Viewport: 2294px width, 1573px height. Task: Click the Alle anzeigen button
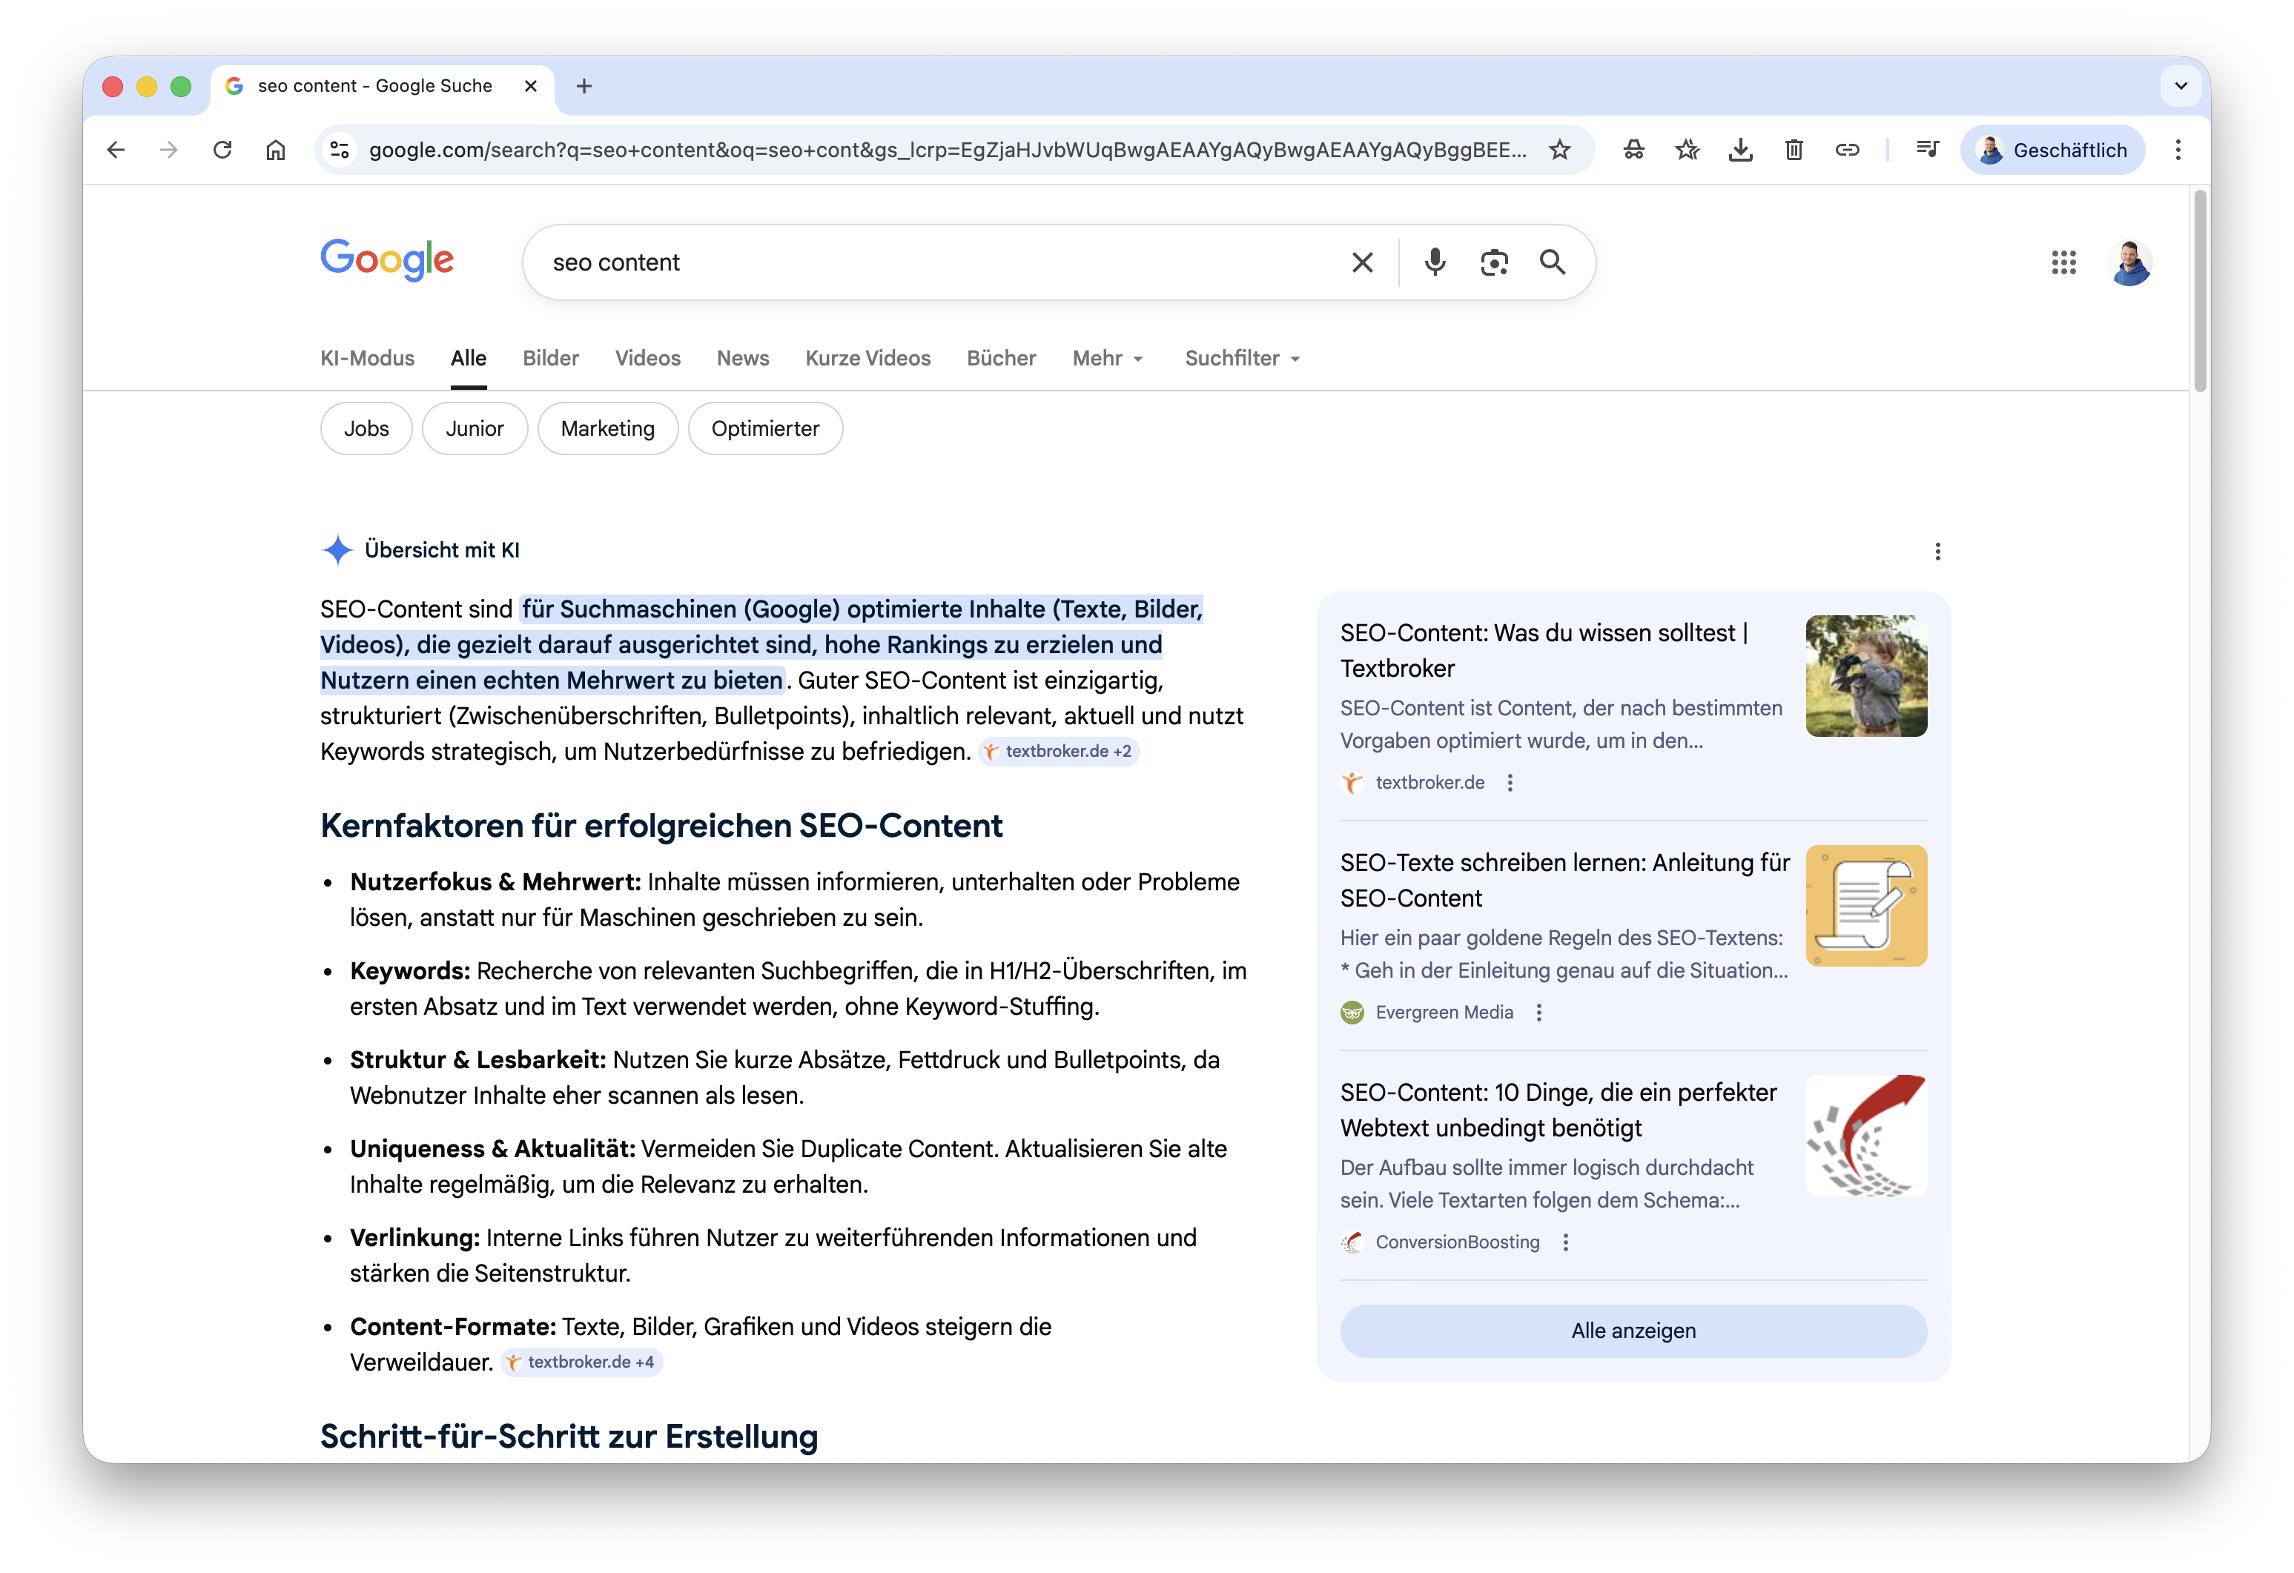click(1633, 1331)
